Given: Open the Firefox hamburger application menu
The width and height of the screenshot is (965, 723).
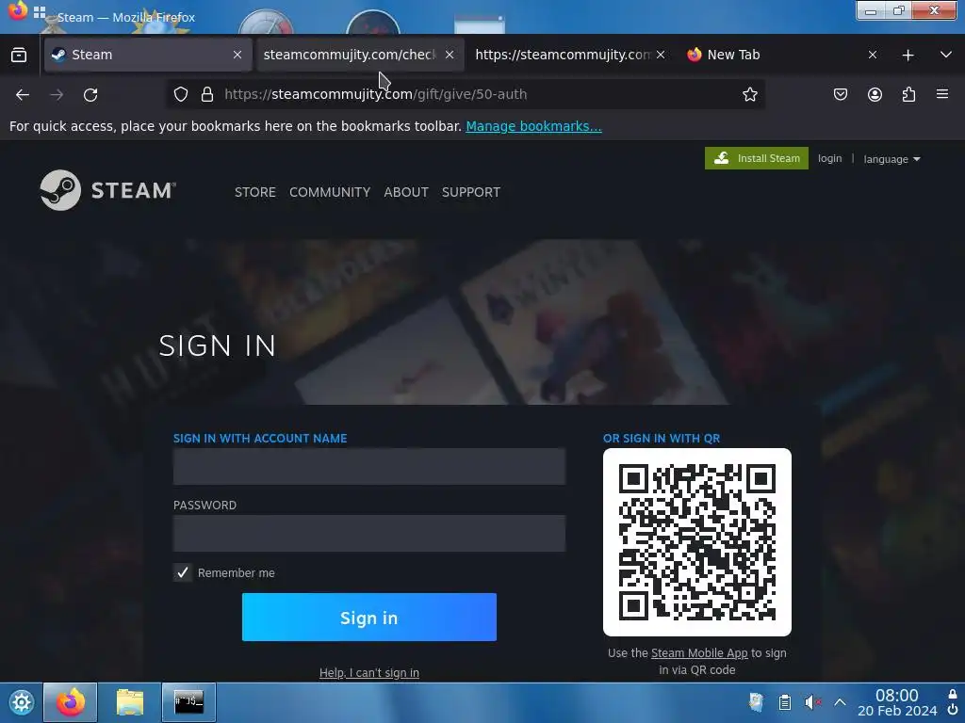Looking at the screenshot, I should pos(942,94).
